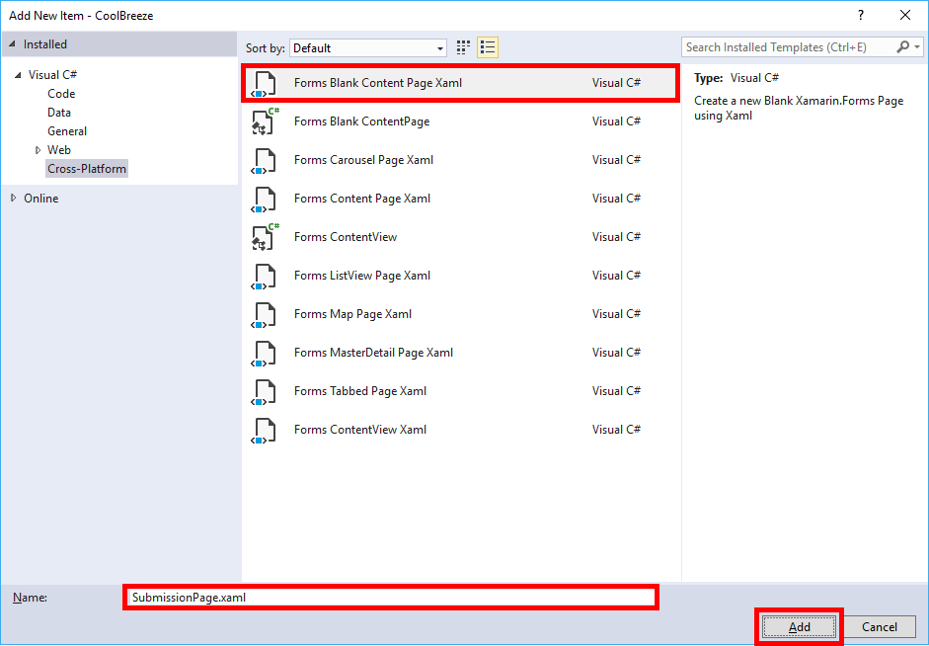Pick the Forms ListView Page Xaml icon
The width and height of the screenshot is (929, 646).
point(264,276)
